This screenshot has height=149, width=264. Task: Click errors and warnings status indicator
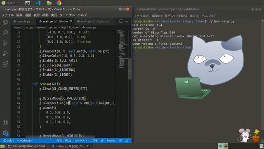9,141
